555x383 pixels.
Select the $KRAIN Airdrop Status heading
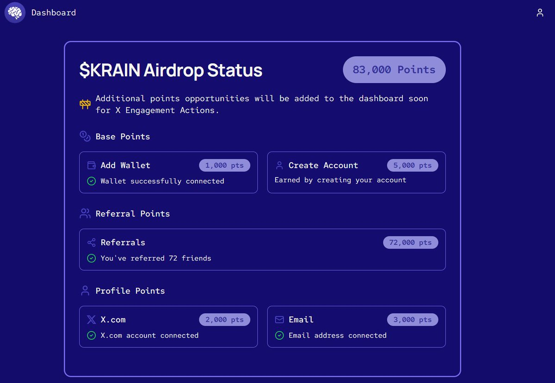[171, 70]
